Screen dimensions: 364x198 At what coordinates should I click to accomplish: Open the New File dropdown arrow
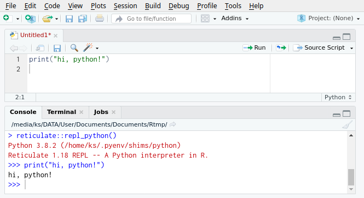18,19
